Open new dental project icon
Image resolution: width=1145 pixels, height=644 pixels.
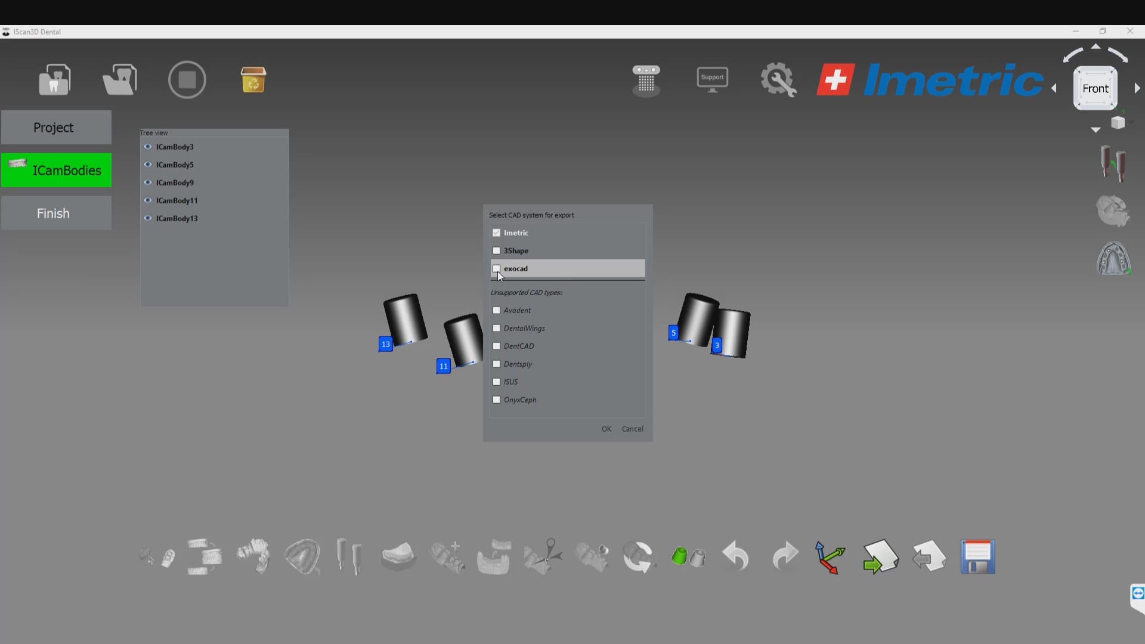pos(54,79)
